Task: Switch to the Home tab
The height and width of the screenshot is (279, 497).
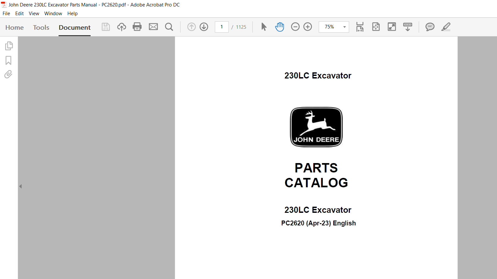Action: (15, 27)
